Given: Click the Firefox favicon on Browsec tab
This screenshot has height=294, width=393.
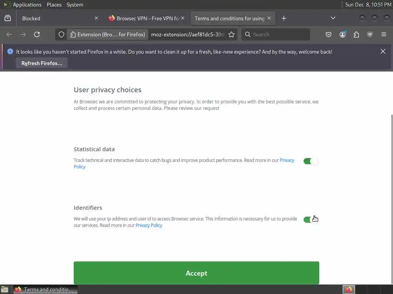Looking at the screenshot, I should [x=112, y=18].
